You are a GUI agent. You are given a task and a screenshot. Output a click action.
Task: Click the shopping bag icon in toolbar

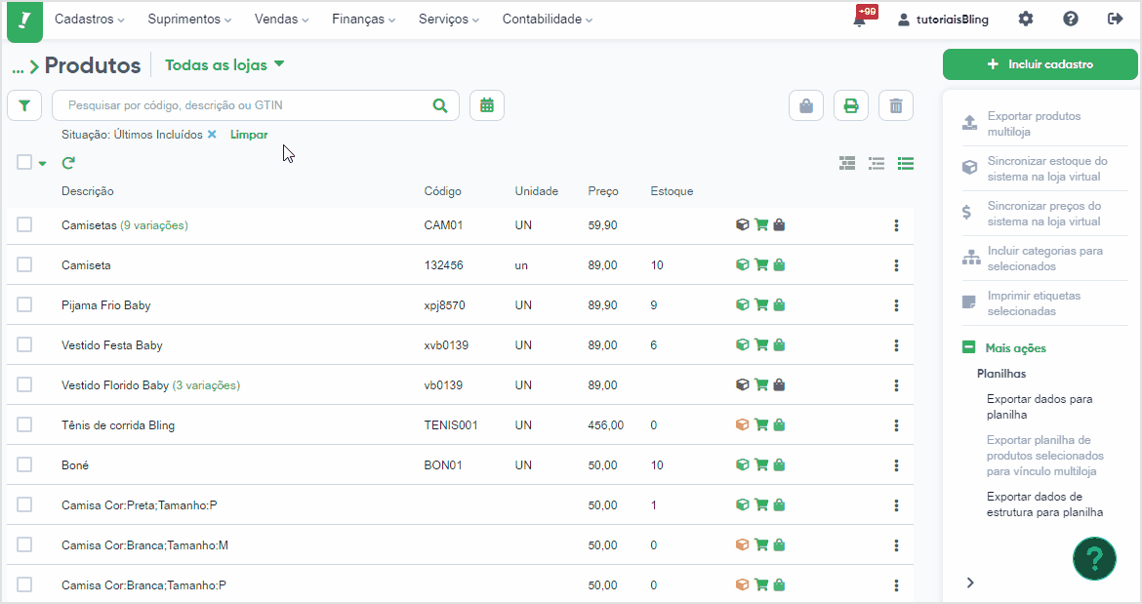[806, 106]
